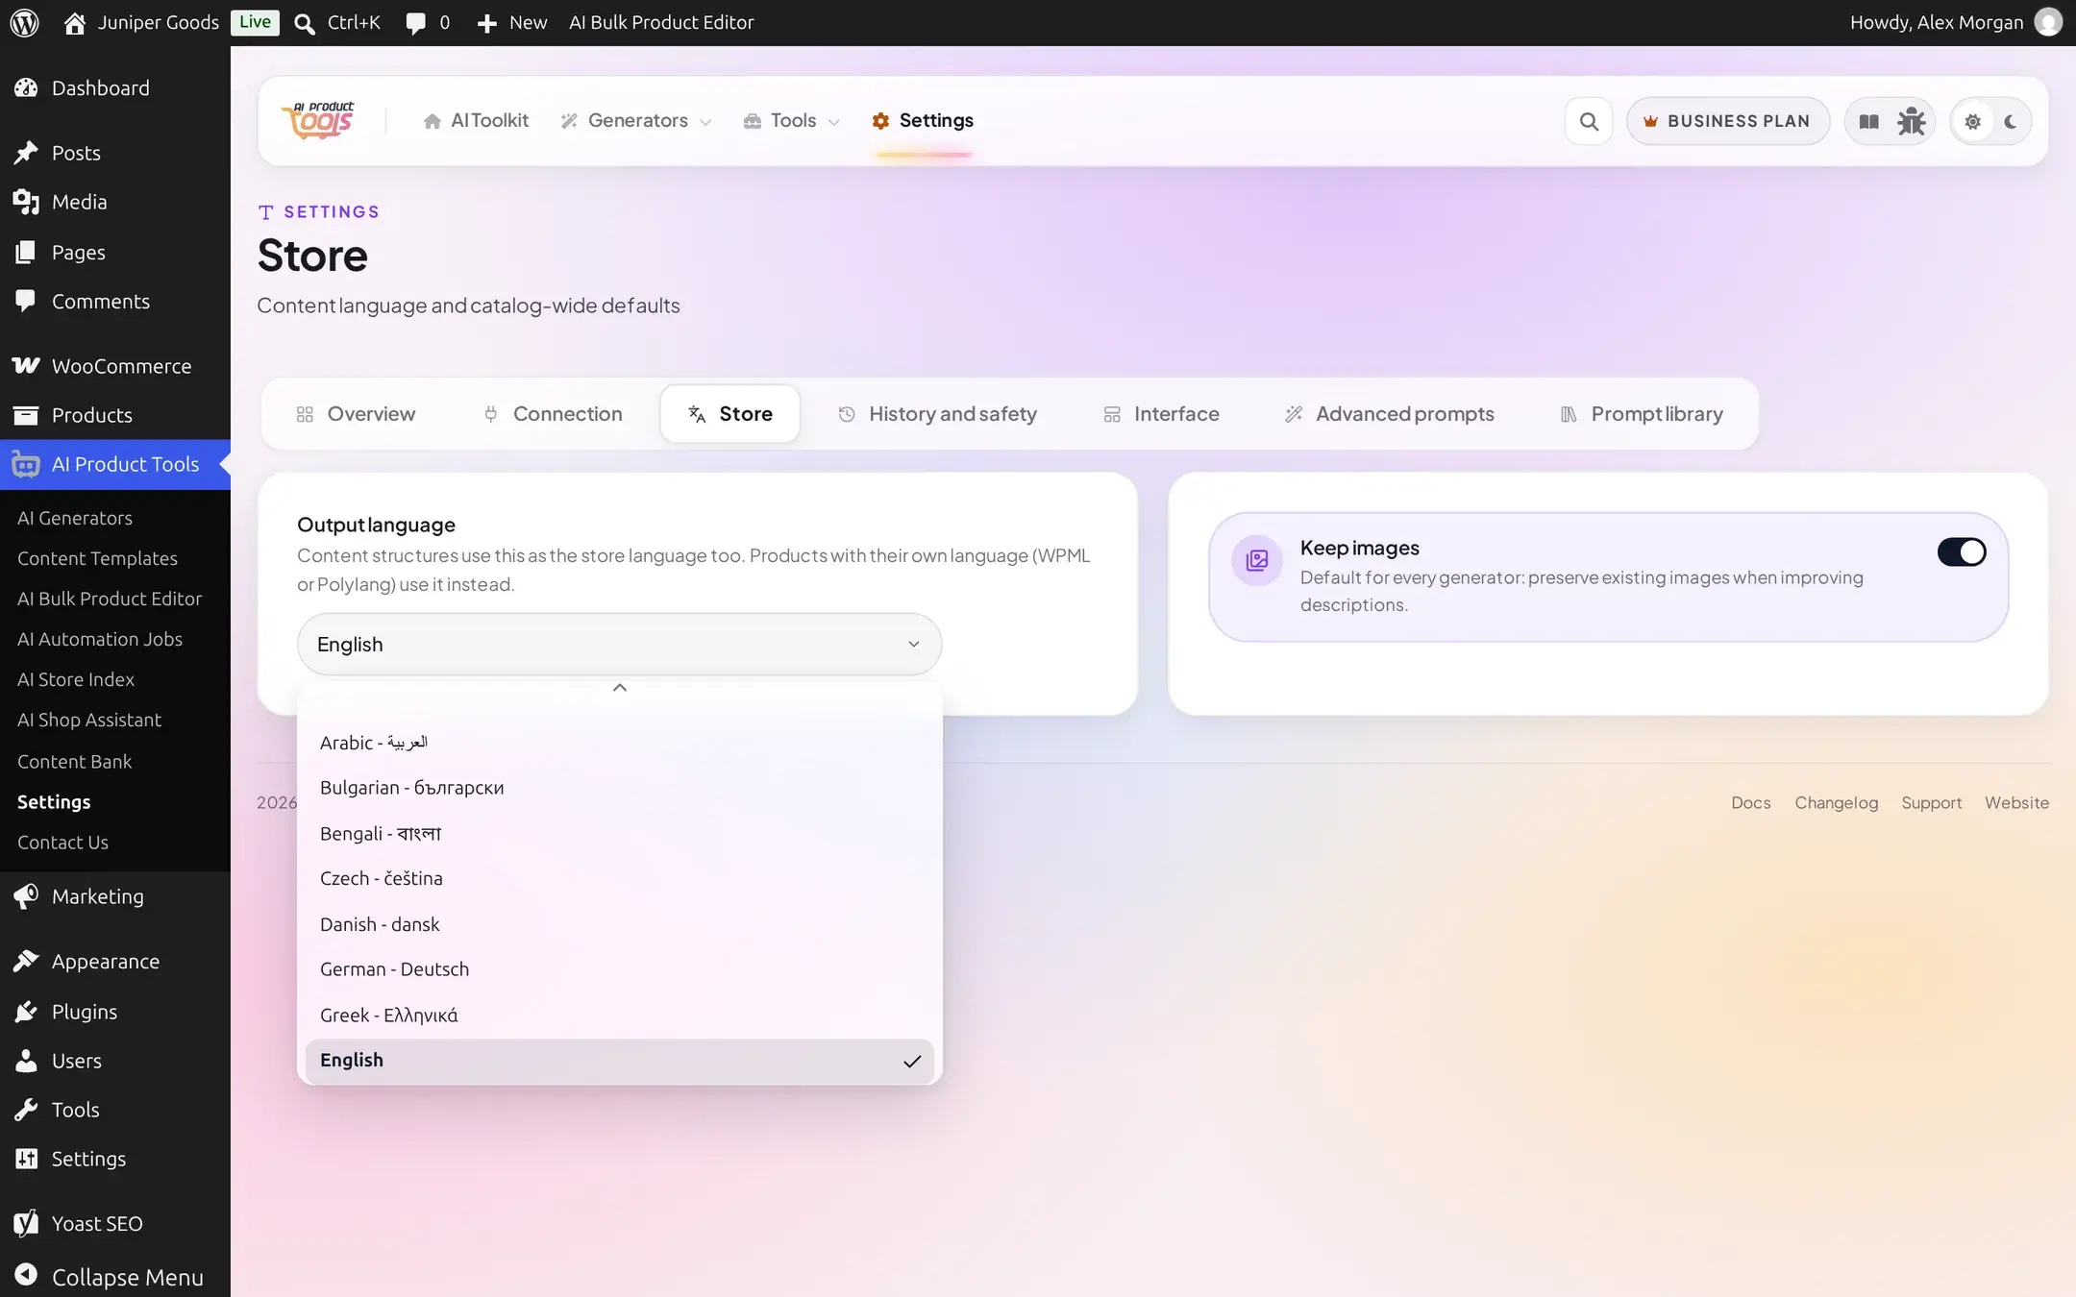Select Arabic language option
Screen dimensions: 2076x1297
click(619, 743)
